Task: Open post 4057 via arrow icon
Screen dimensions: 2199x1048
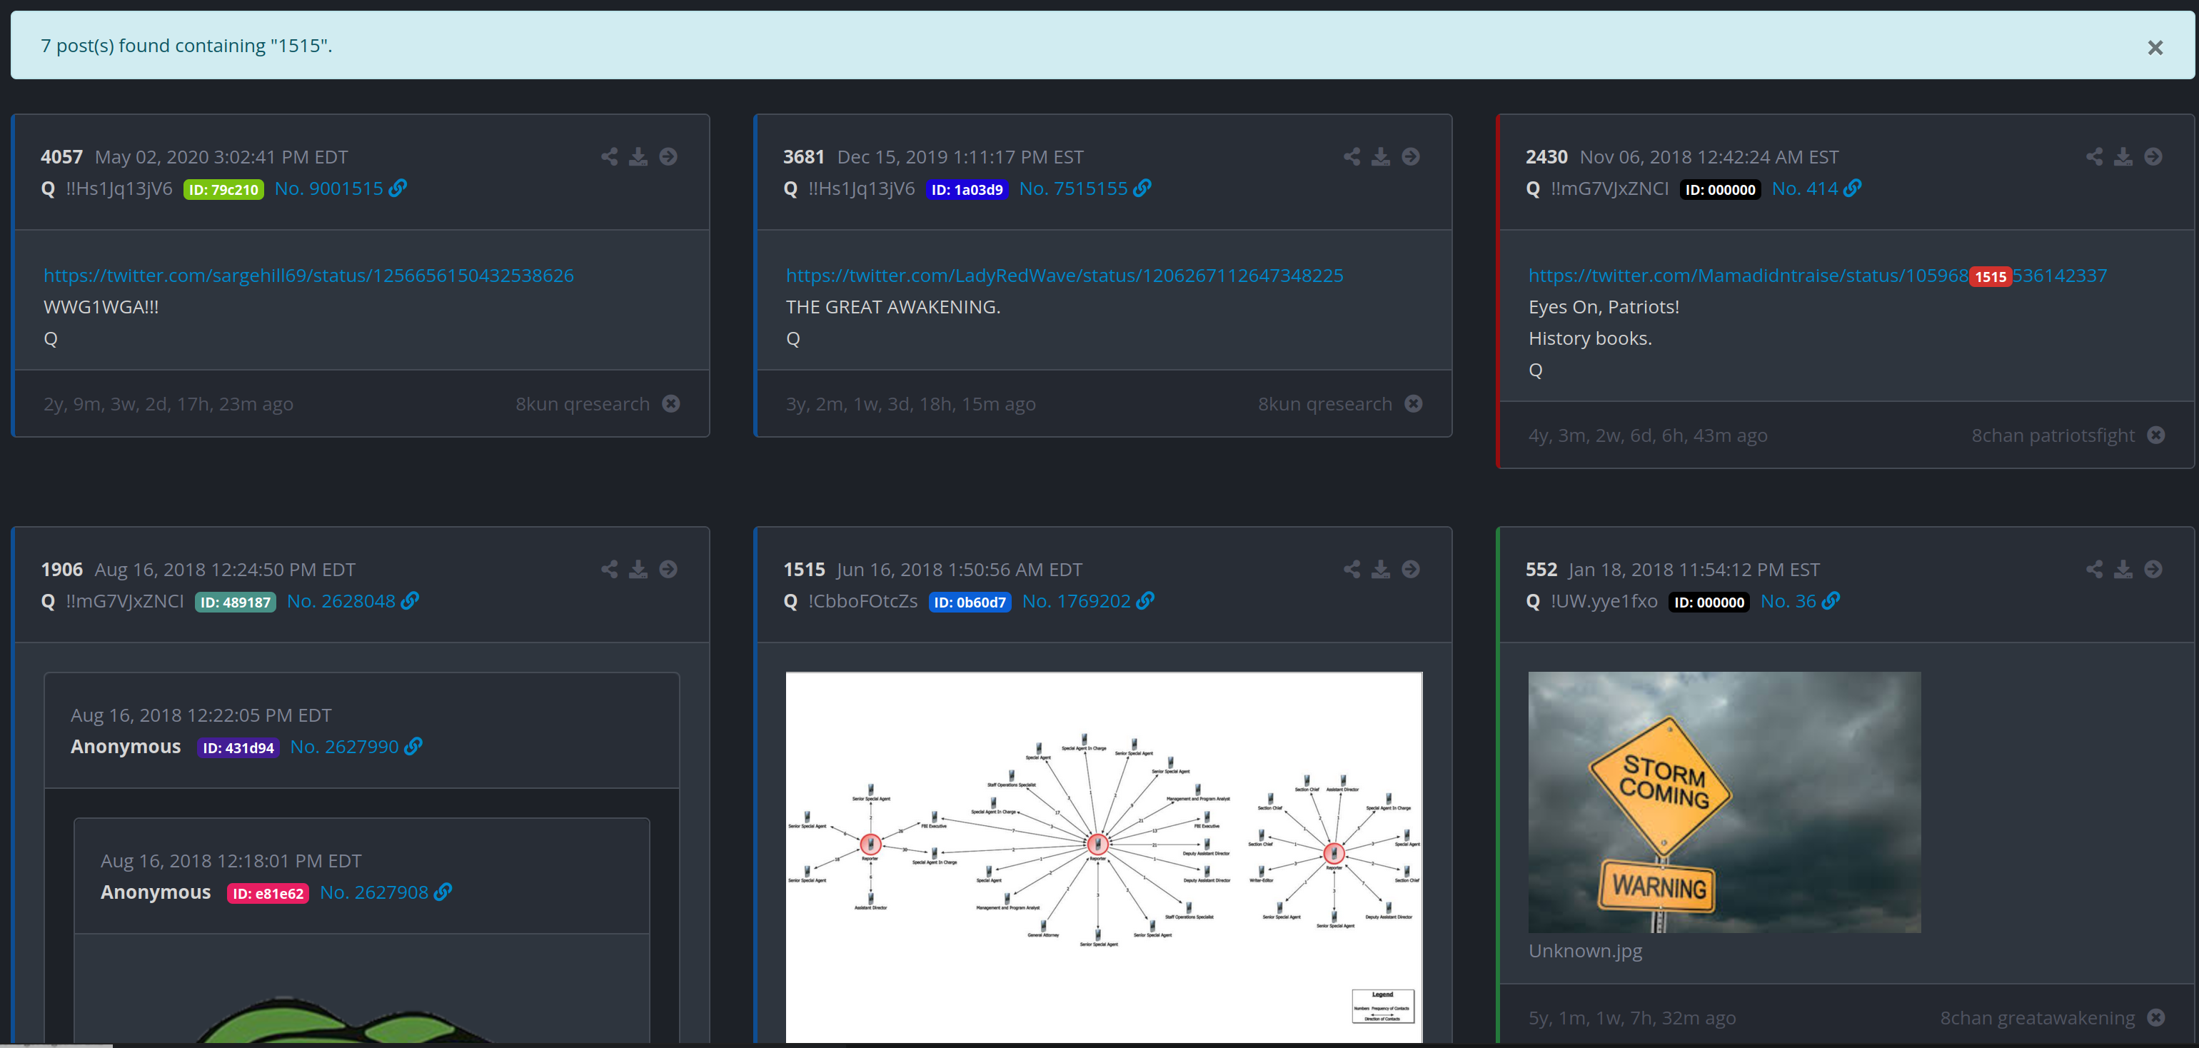Action: point(668,156)
